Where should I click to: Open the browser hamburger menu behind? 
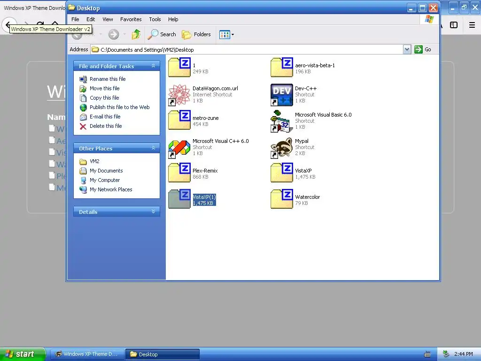point(472,25)
